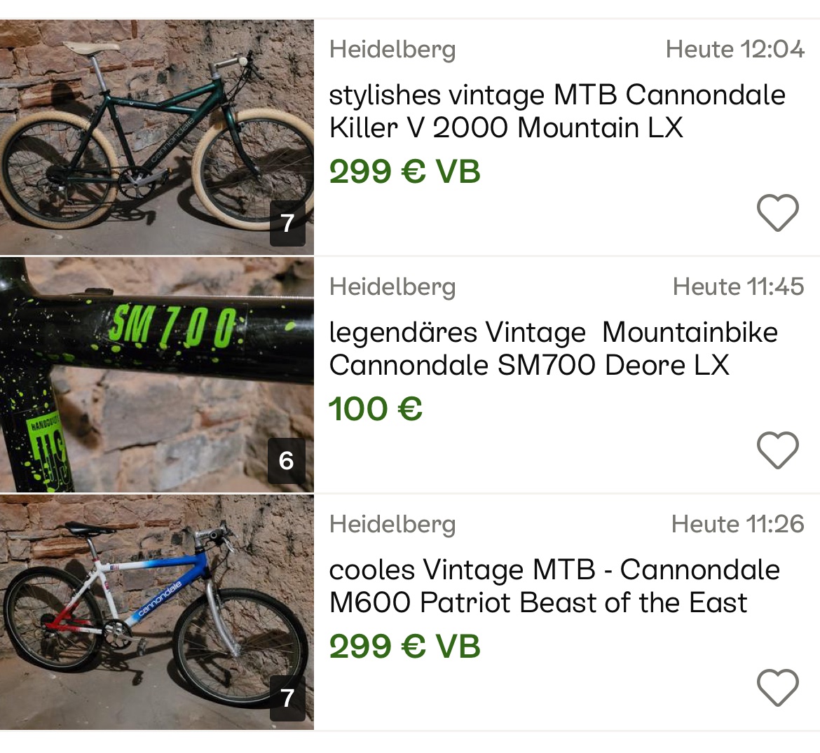
Task: Tap photo count badge 7 on M600 Patriot
Action: click(287, 698)
